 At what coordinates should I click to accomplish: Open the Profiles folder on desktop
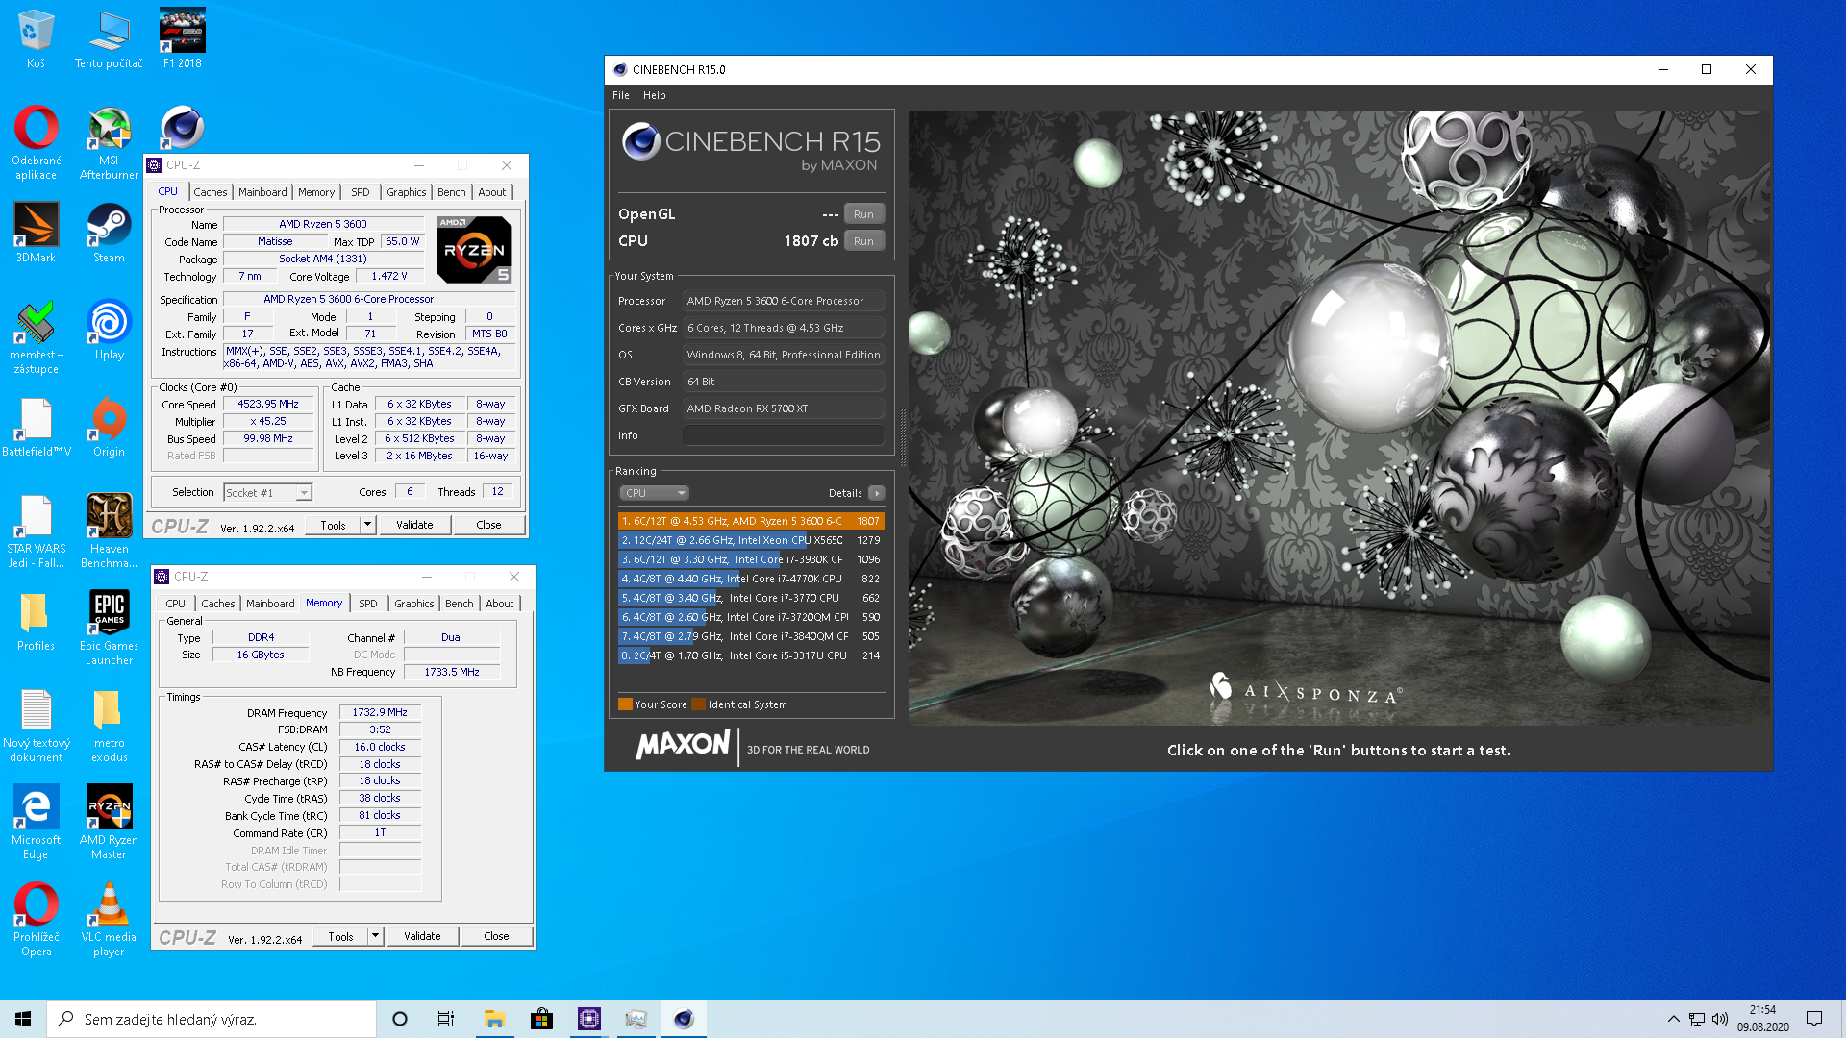36,621
